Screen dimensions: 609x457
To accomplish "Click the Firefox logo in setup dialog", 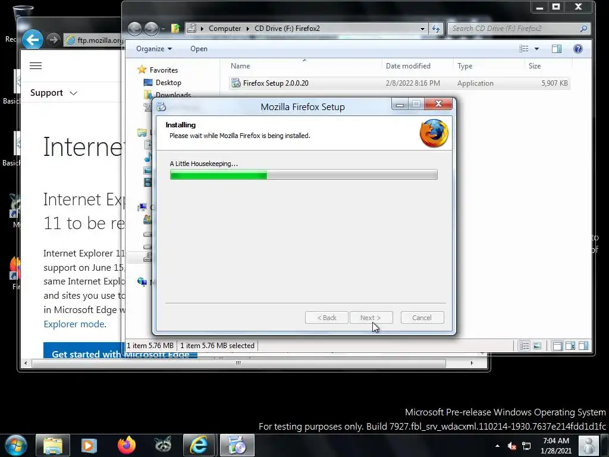I will click(434, 133).
